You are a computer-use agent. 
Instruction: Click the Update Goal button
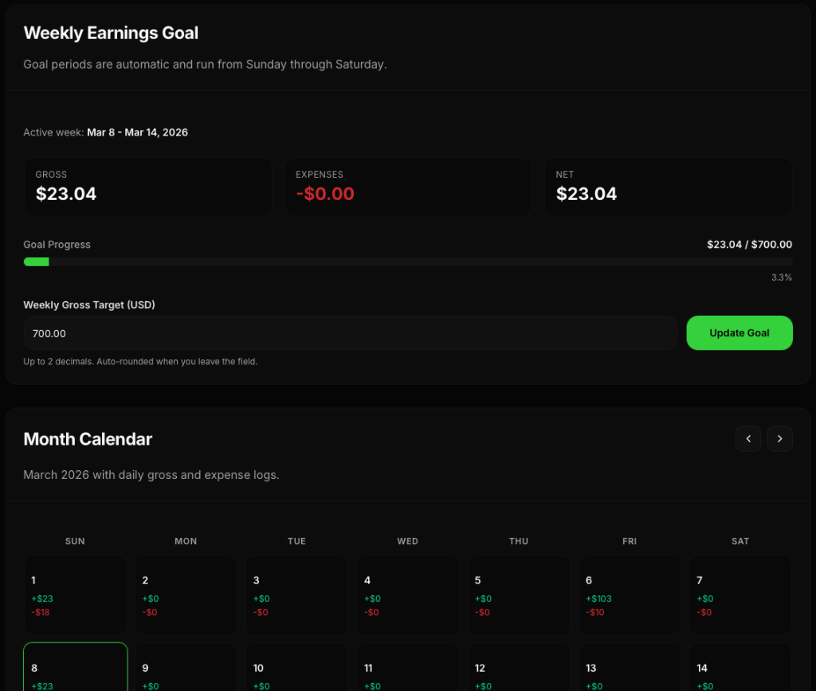739,332
